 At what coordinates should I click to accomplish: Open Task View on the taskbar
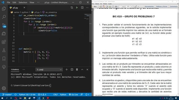11,98
